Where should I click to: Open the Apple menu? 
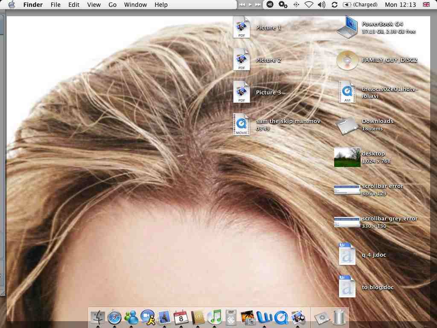(12, 5)
